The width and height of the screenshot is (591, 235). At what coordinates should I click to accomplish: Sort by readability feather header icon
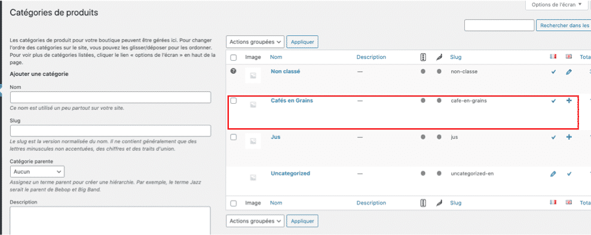(439, 57)
